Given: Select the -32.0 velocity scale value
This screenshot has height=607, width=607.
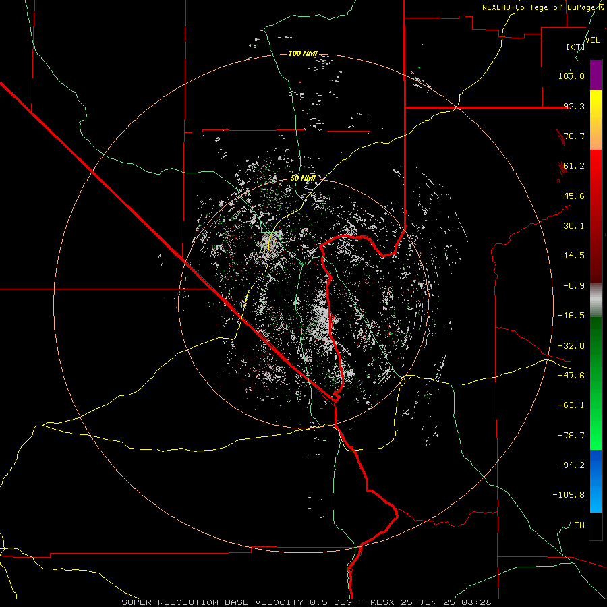Looking at the screenshot, I should point(571,346).
